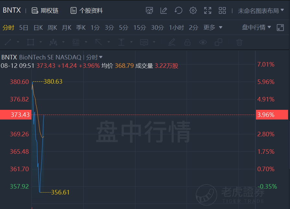Switch to the 日K daily chart tab
290x209 pixels.
pyautogui.click(x=38, y=28)
